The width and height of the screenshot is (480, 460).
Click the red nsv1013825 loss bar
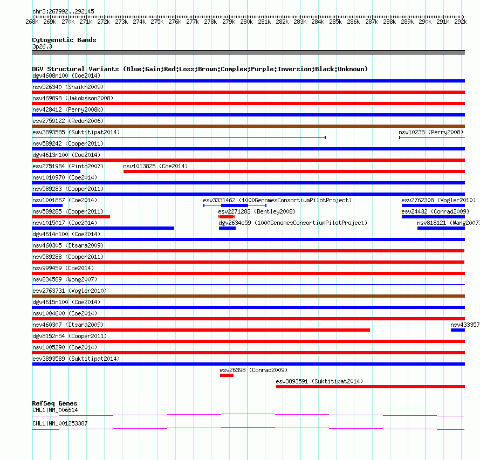pyautogui.click(x=294, y=171)
